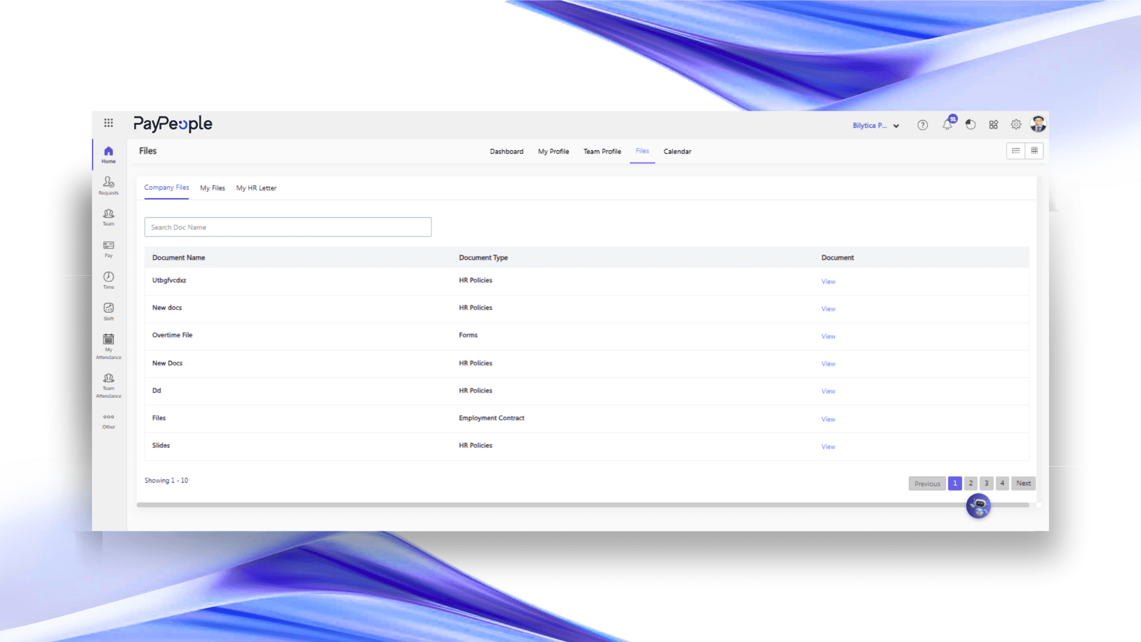Open the Pay sidebar section
The image size is (1141, 642).
coord(108,248)
